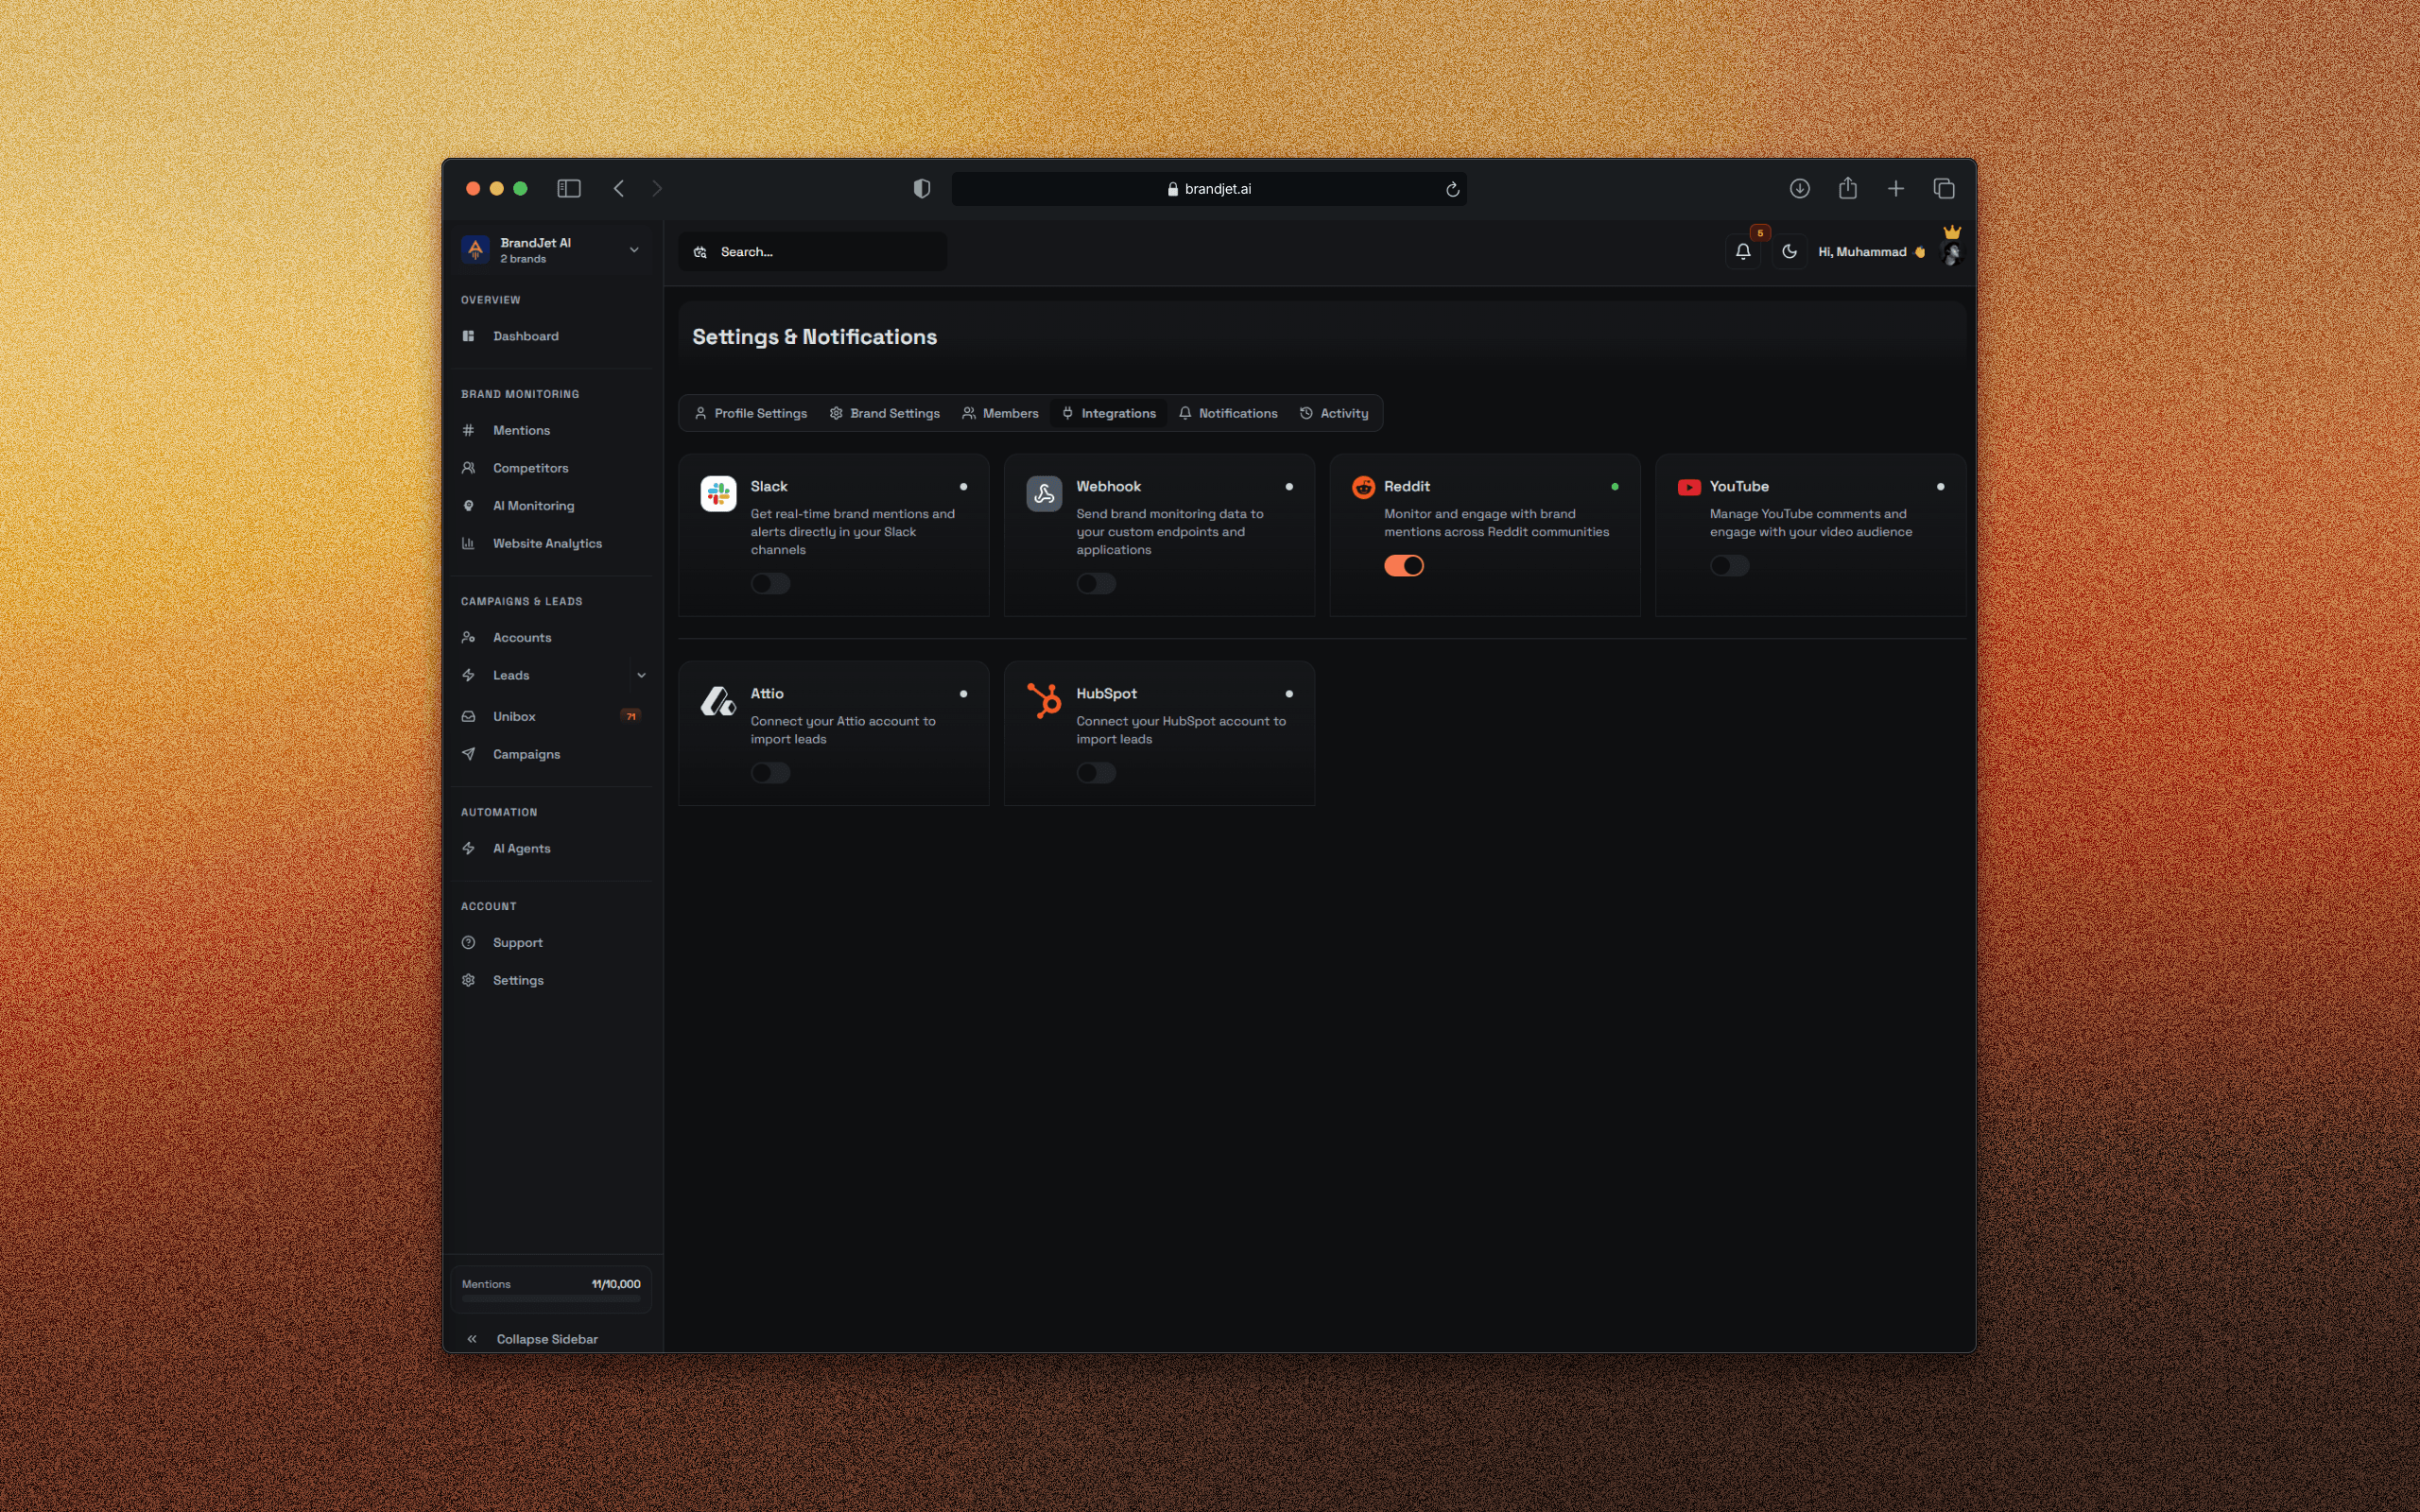The width and height of the screenshot is (2420, 1512).
Task: Select Campaigns in the sidebar
Action: pyautogui.click(x=527, y=753)
